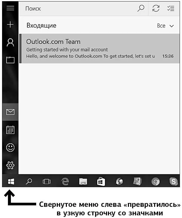Image resolution: width=182 pixels, height=218 pixels.
Task: Open File Explorer from taskbar
Action: click(x=83, y=182)
